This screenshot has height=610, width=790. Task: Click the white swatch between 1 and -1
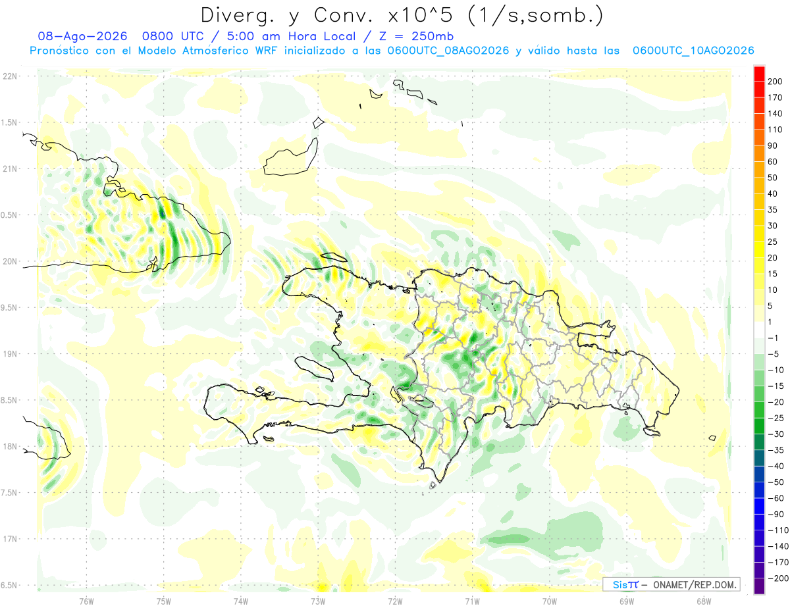click(x=760, y=330)
